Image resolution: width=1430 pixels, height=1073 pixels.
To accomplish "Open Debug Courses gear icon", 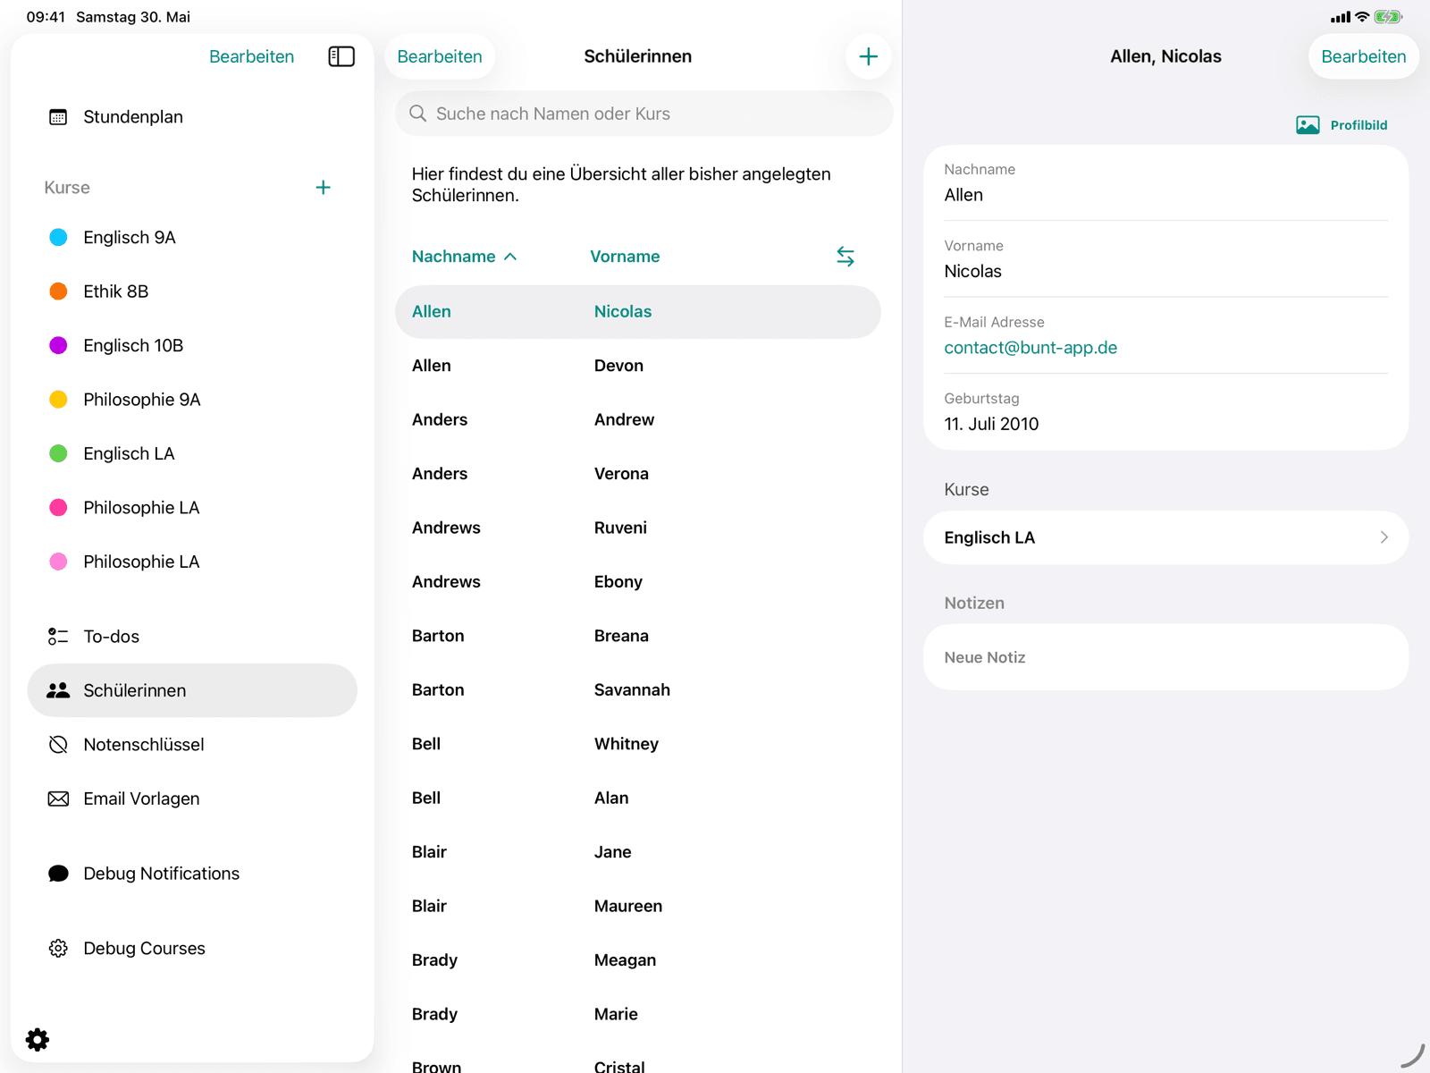I will click(x=58, y=949).
